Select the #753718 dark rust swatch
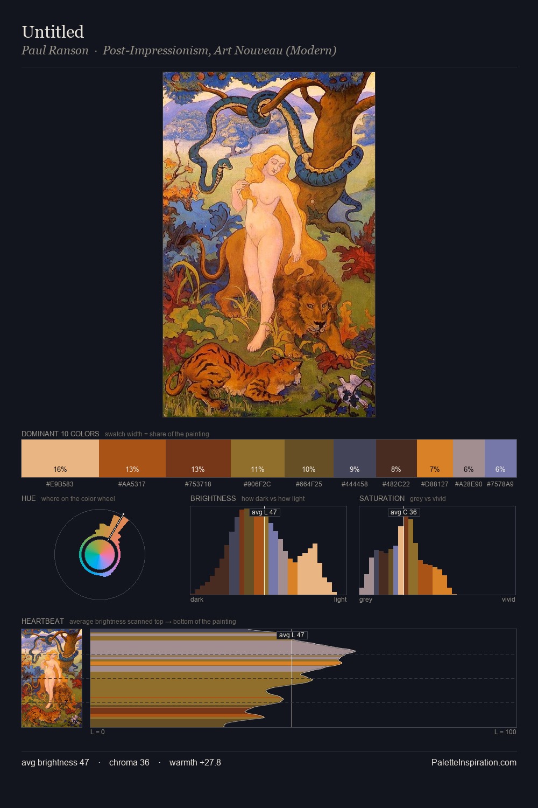This screenshot has width=538, height=808. [198, 458]
